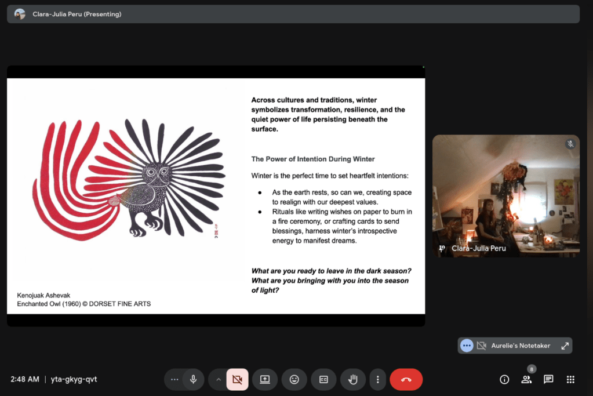Click the Present now screen share icon
Image resolution: width=593 pixels, height=396 pixels.
click(x=265, y=379)
